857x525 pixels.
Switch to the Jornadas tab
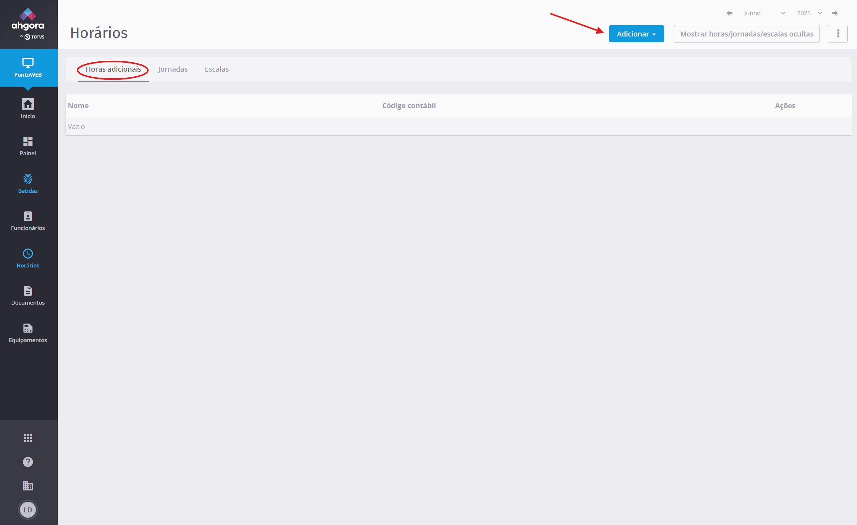pos(172,69)
